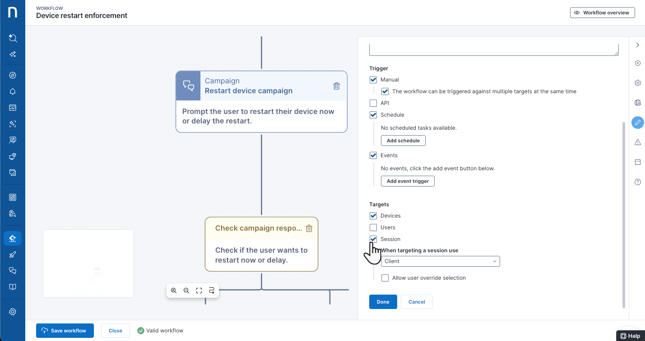The image size is (645, 341).
Task: Open the help question mark panel
Action: point(638,182)
